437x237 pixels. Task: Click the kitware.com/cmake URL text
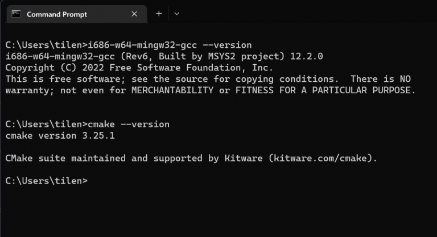coord(322,158)
